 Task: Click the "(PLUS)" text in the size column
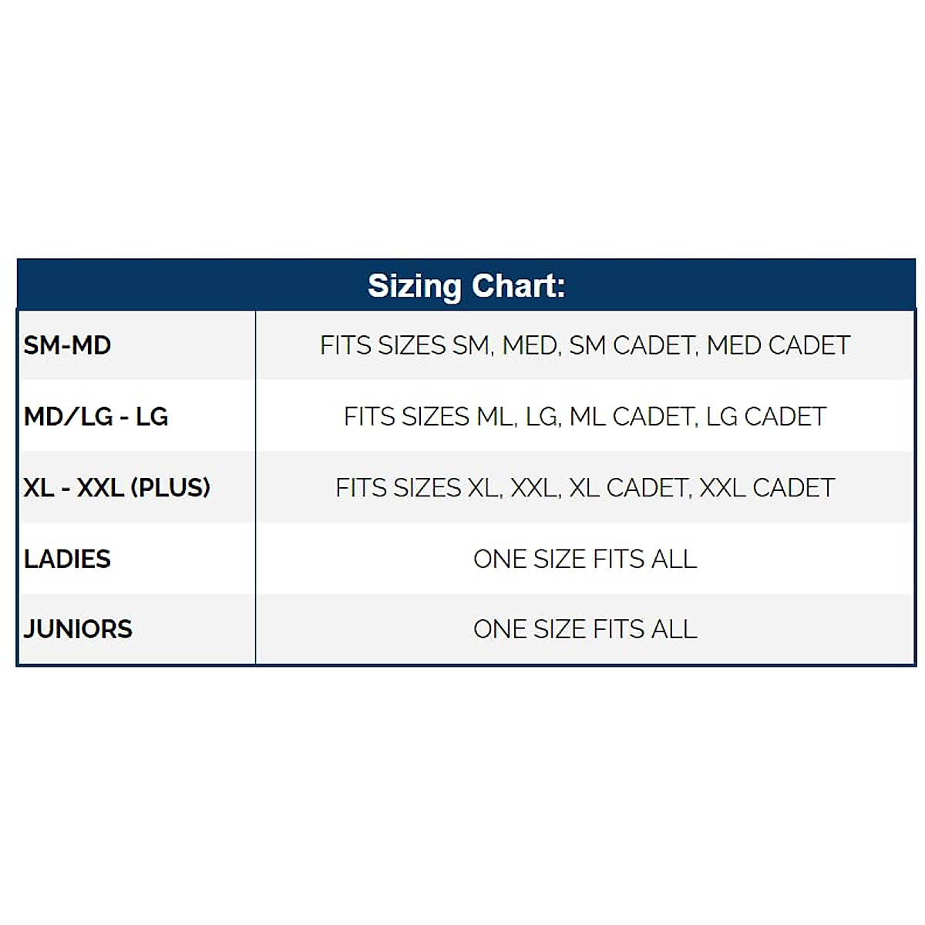click(170, 488)
